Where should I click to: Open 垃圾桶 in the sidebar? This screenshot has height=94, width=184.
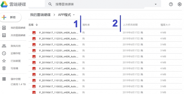tap(14, 68)
